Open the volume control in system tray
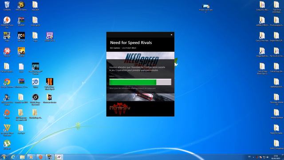This screenshot has height=160, width=284. 268,157
